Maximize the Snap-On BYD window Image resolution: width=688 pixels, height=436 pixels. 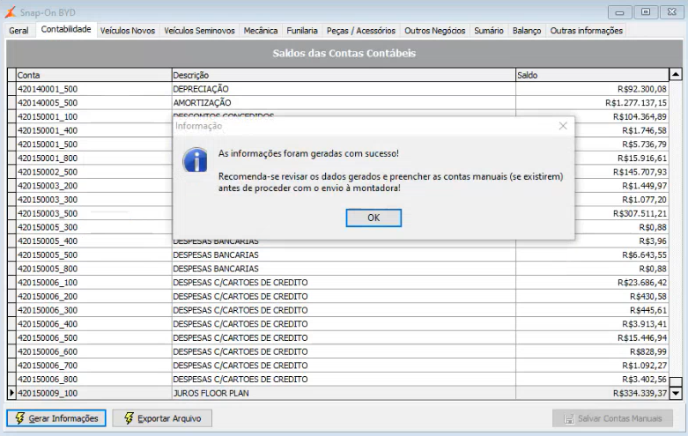646,11
